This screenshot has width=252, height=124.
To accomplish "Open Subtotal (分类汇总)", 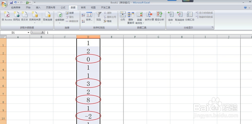I will (190, 17).
